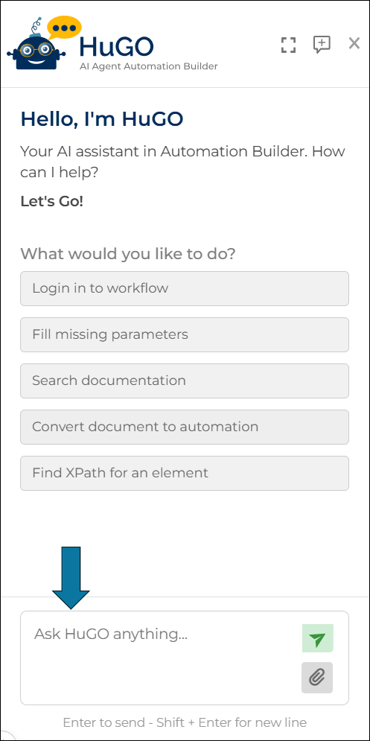Image resolution: width=370 pixels, height=741 pixels.
Task: Focus the Ask HuGO anything text box
Action: pos(161,658)
